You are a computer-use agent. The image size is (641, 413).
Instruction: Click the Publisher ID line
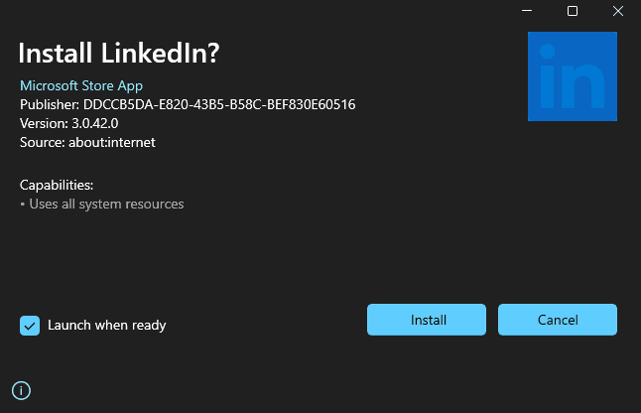[x=188, y=104]
